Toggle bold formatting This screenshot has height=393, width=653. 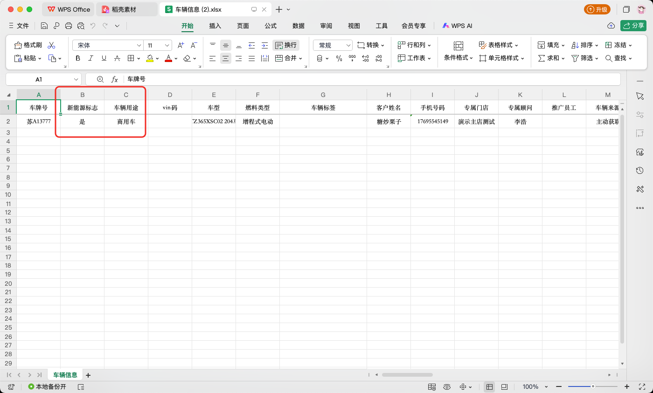pos(78,58)
